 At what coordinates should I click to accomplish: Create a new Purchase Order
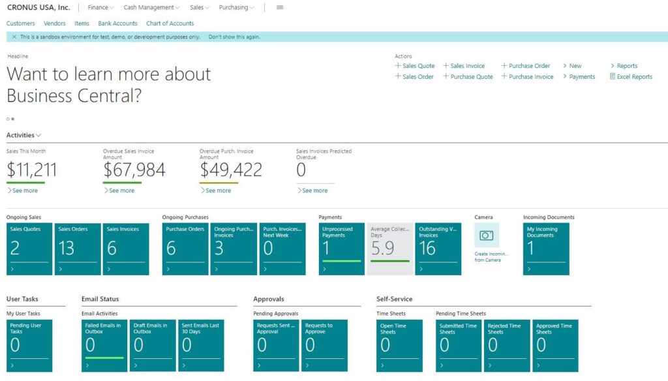pos(526,66)
